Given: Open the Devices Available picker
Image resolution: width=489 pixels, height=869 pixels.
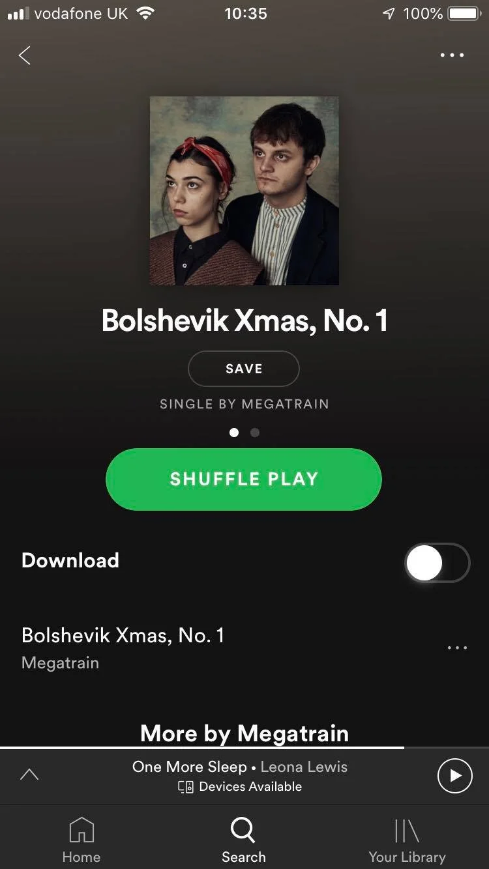Looking at the screenshot, I should click(x=240, y=786).
